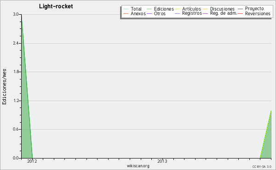The width and height of the screenshot is (276, 170).
Task: Click the purple Otros legend line
Action: pyautogui.click(x=149, y=13)
